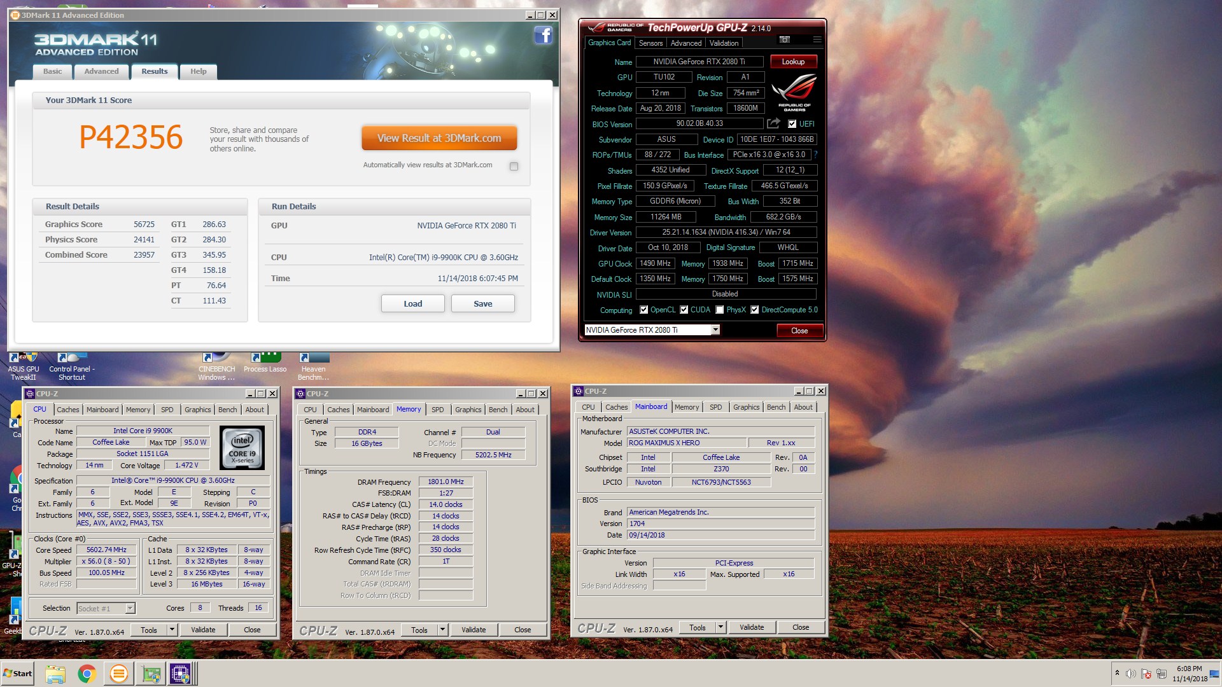Toggle the PhysX checkbox

[x=720, y=310]
